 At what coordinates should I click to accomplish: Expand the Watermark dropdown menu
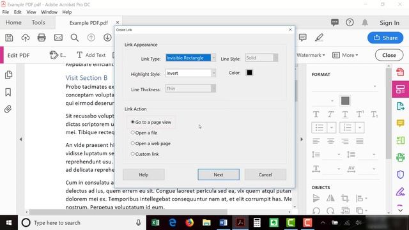coord(311,55)
